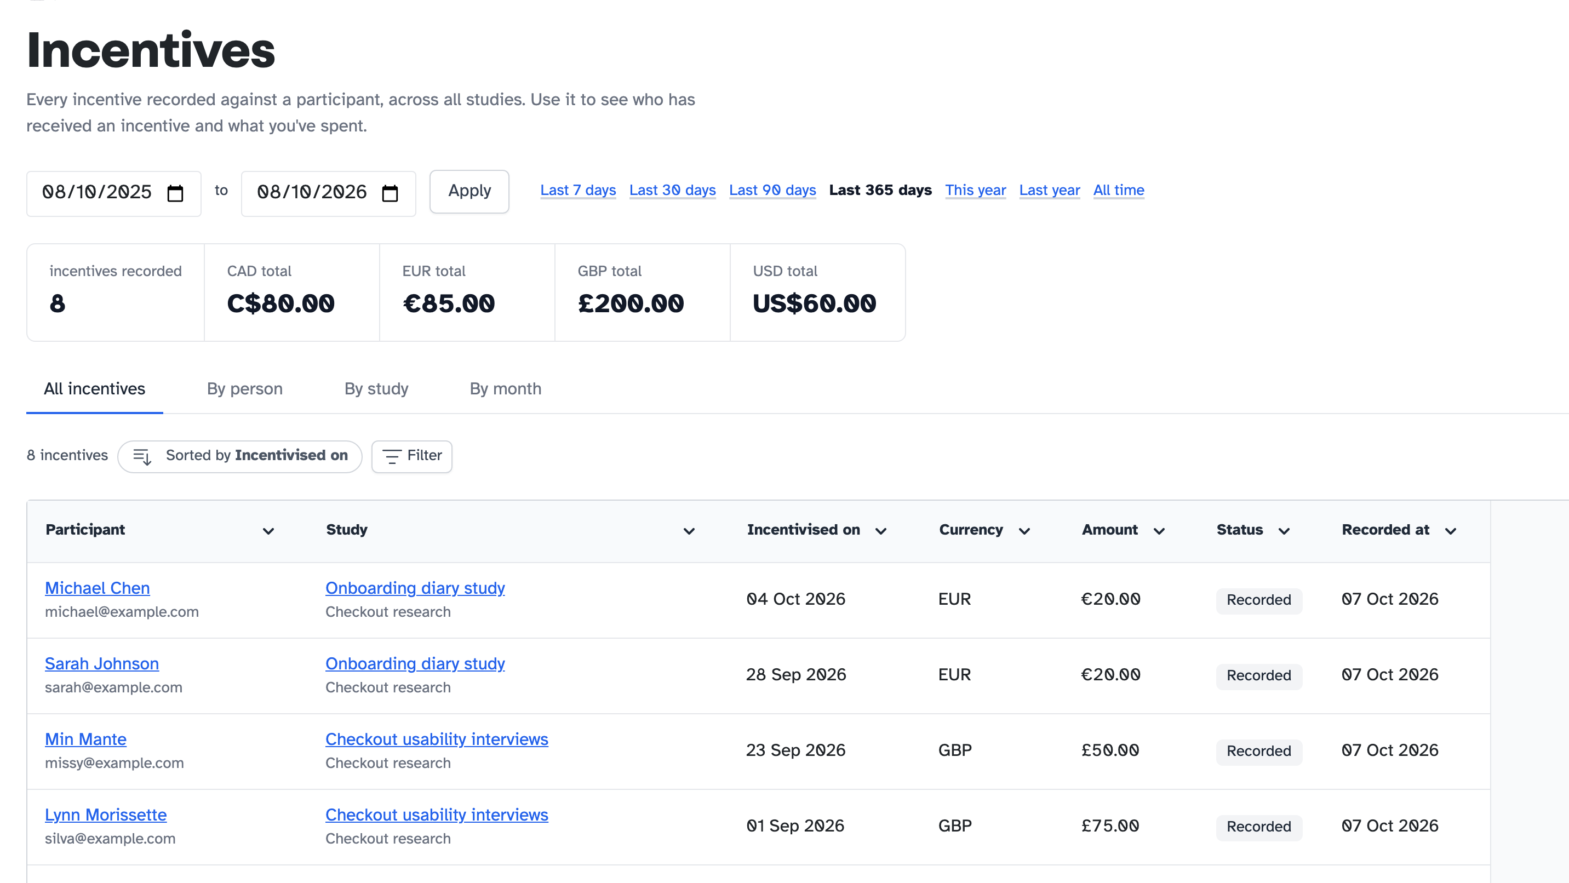Click the Incentives page heading
The image size is (1569, 883).
[x=151, y=50]
